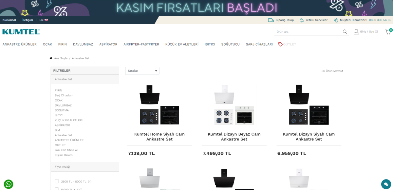The width and height of the screenshot is (393, 190).
Task: Open the live chat bubble icon
Action: pos(386,184)
